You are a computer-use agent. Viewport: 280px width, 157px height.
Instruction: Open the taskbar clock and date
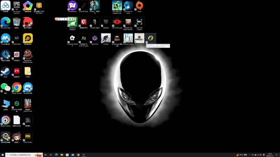coord(270,155)
